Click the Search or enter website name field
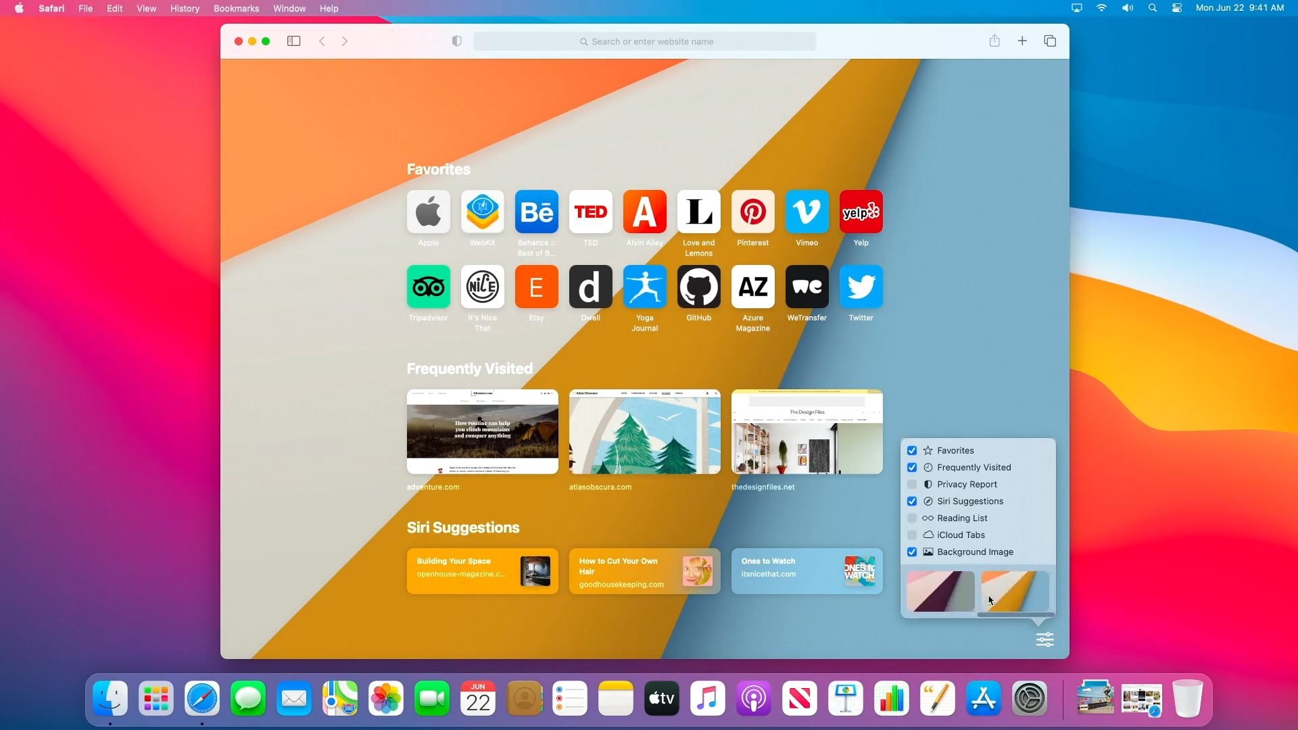Image resolution: width=1298 pixels, height=730 pixels. point(645,41)
